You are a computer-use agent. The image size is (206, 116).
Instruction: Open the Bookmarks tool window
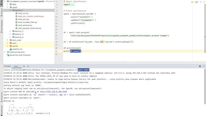pyautogui.click(x=2, y=110)
